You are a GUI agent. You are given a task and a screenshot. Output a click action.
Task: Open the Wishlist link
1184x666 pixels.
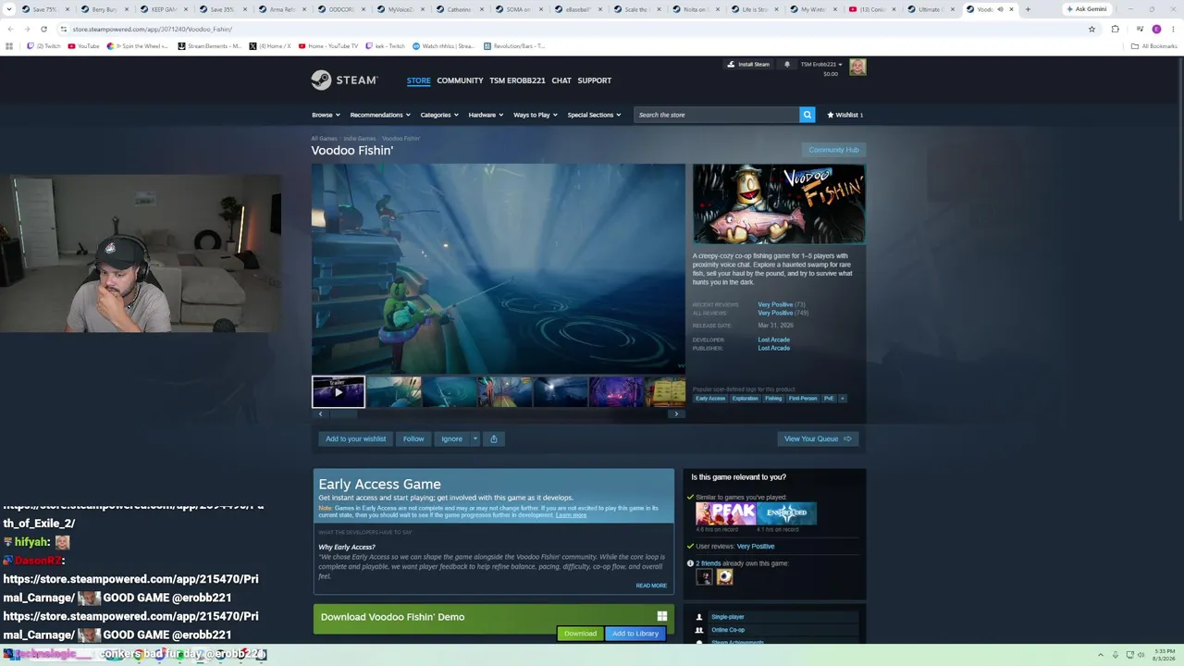tap(845, 115)
